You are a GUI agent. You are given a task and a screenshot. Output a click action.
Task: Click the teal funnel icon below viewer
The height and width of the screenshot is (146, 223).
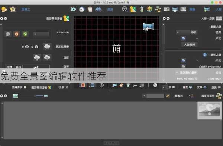coord(128,85)
